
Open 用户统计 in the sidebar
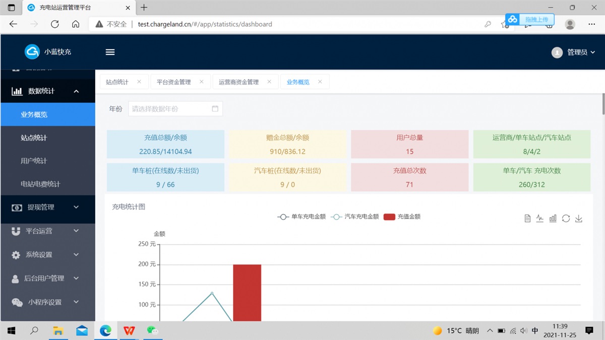pyautogui.click(x=34, y=161)
